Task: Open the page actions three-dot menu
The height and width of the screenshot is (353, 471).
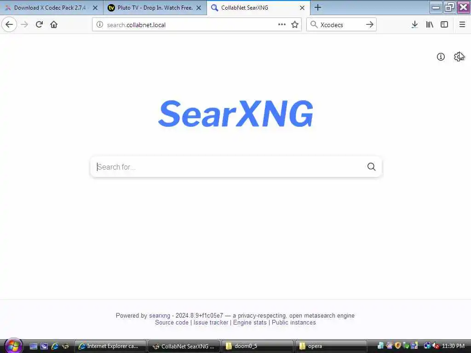Action: pos(282,25)
